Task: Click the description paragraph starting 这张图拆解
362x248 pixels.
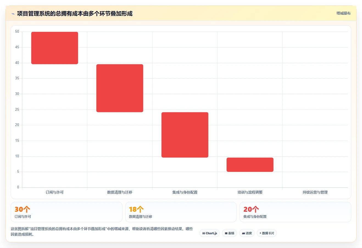Action: tap(102, 232)
